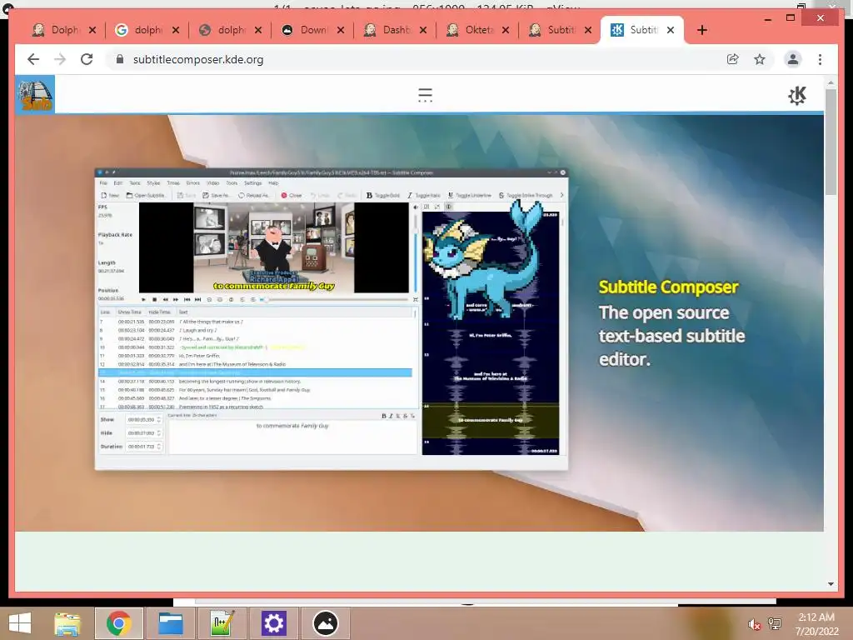Close the 'Downl' tab
The height and width of the screenshot is (640, 853).
341,30
